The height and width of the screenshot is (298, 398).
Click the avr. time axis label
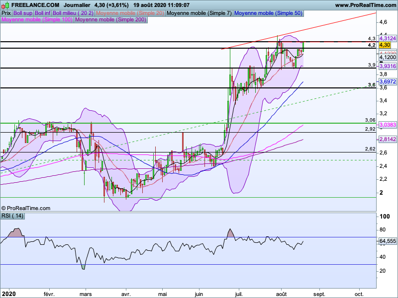pos(126,294)
